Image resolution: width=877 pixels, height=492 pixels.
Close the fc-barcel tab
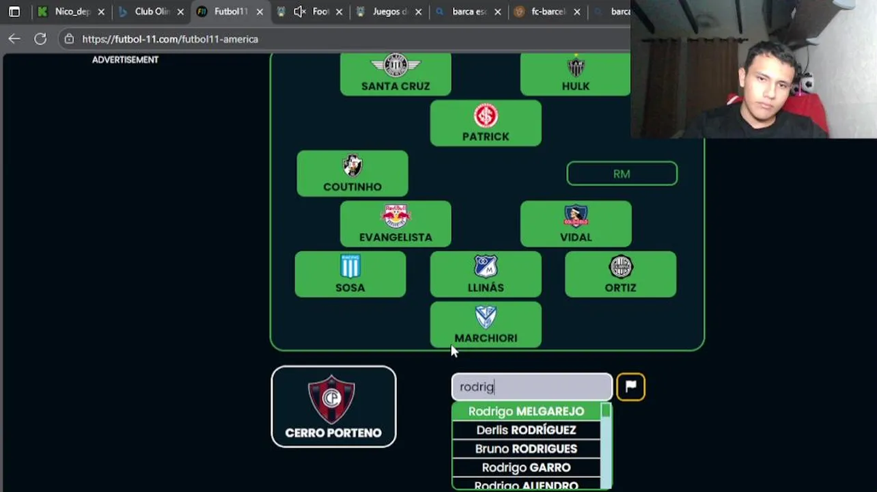point(576,12)
